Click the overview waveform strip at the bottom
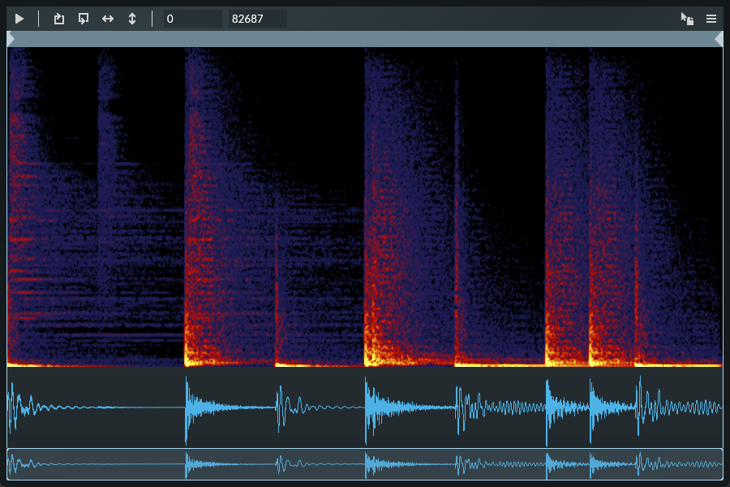Viewport: 730px width, 487px height. pyautogui.click(x=365, y=464)
